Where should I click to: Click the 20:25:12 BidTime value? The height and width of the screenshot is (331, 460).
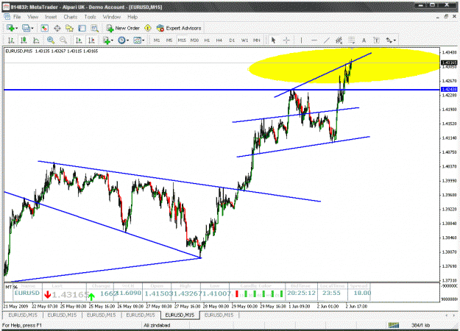click(301, 293)
